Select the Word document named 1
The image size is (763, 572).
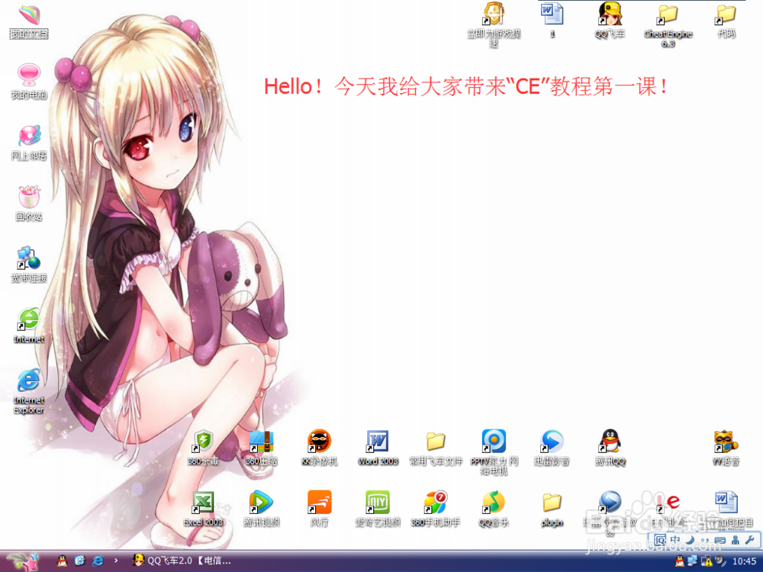[552, 21]
